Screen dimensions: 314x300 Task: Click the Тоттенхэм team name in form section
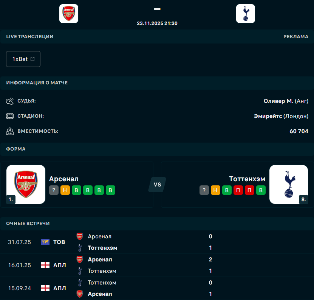pyautogui.click(x=247, y=179)
